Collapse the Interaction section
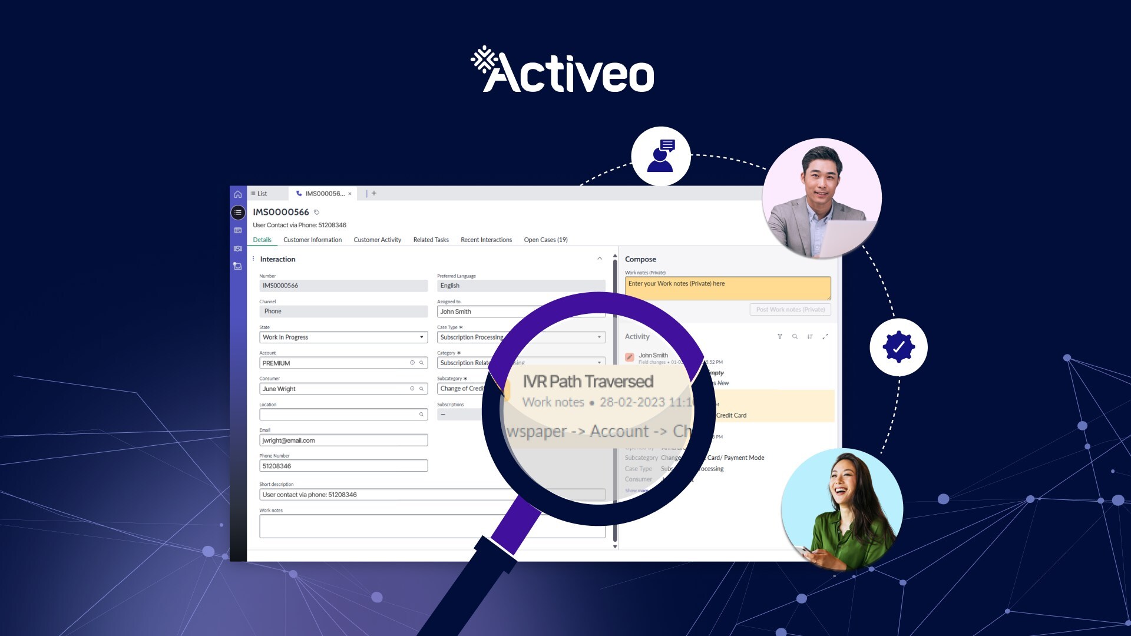 [600, 259]
